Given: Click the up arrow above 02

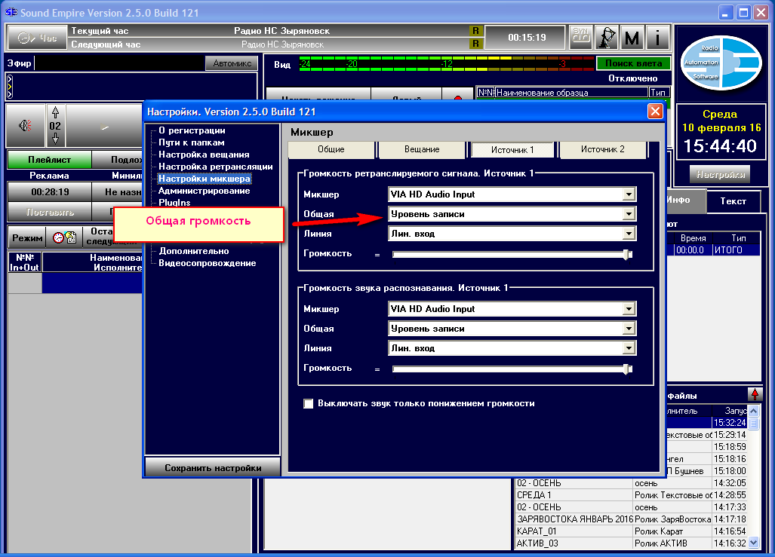Looking at the screenshot, I should click(x=55, y=112).
